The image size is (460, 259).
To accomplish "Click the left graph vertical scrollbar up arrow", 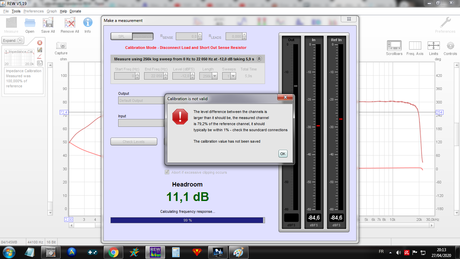I will tap(50, 65).
